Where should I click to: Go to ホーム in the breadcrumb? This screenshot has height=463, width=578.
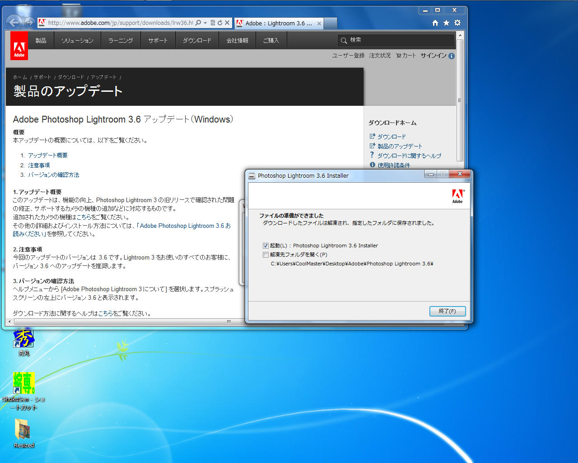pyautogui.click(x=20, y=77)
